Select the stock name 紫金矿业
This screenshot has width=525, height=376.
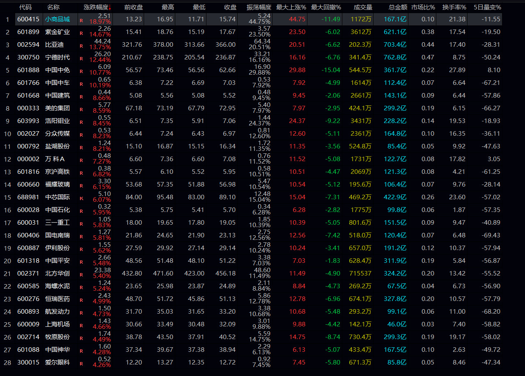pos(57,32)
